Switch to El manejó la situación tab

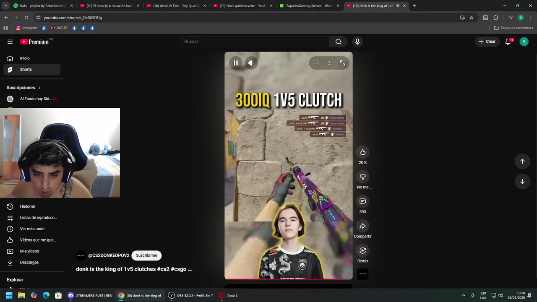point(109,6)
